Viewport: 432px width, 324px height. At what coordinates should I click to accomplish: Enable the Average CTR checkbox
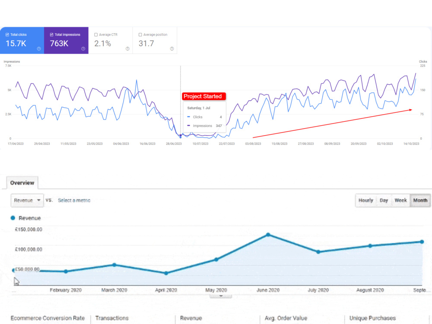(x=96, y=35)
